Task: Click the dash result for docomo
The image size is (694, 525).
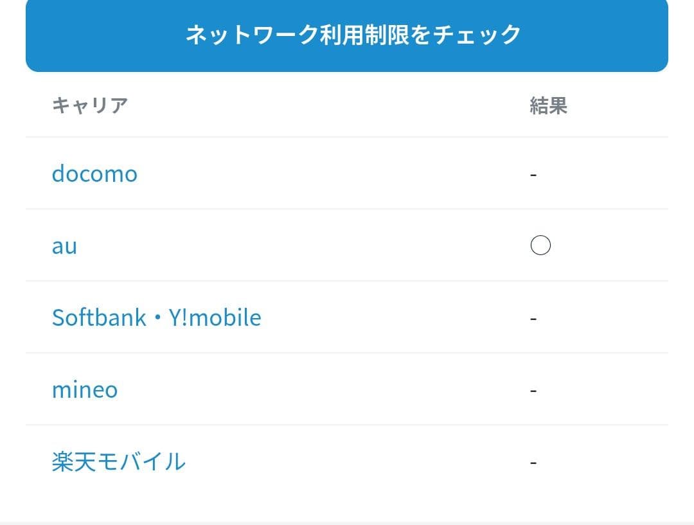Action: pyautogui.click(x=533, y=174)
